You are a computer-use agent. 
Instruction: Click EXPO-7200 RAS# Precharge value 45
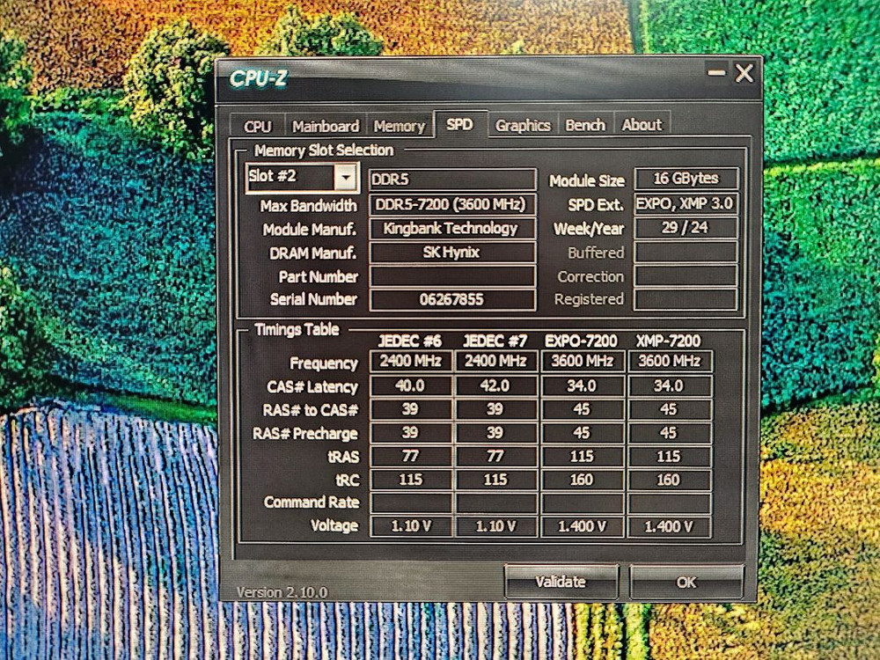[582, 433]
